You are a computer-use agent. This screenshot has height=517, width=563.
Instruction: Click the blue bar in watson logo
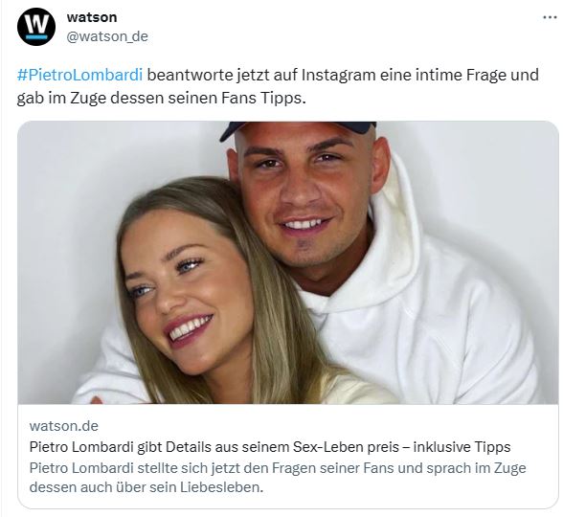36,36
